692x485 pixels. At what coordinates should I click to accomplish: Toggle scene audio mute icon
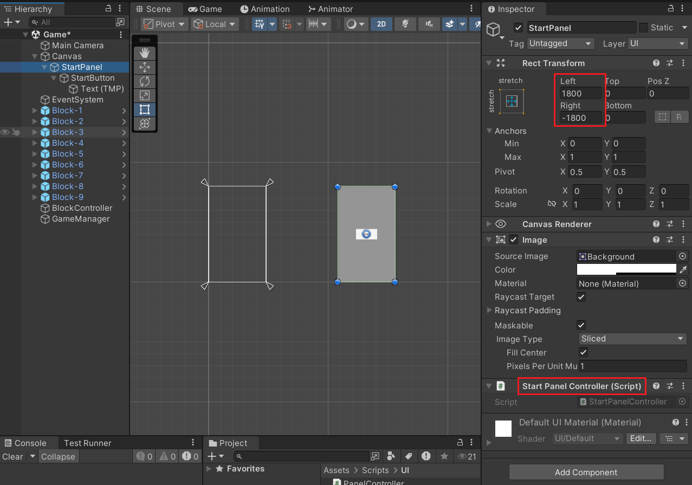[x=429, y=24]
